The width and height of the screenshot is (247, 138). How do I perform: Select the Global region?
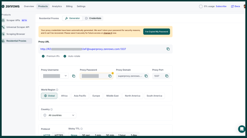[x=49, y=96]
